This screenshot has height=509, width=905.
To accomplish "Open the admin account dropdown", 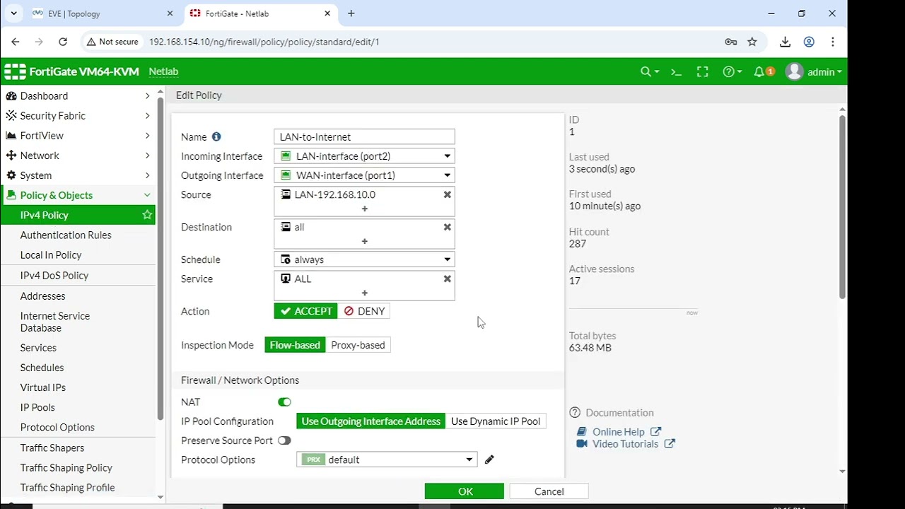I will point(824,71).
